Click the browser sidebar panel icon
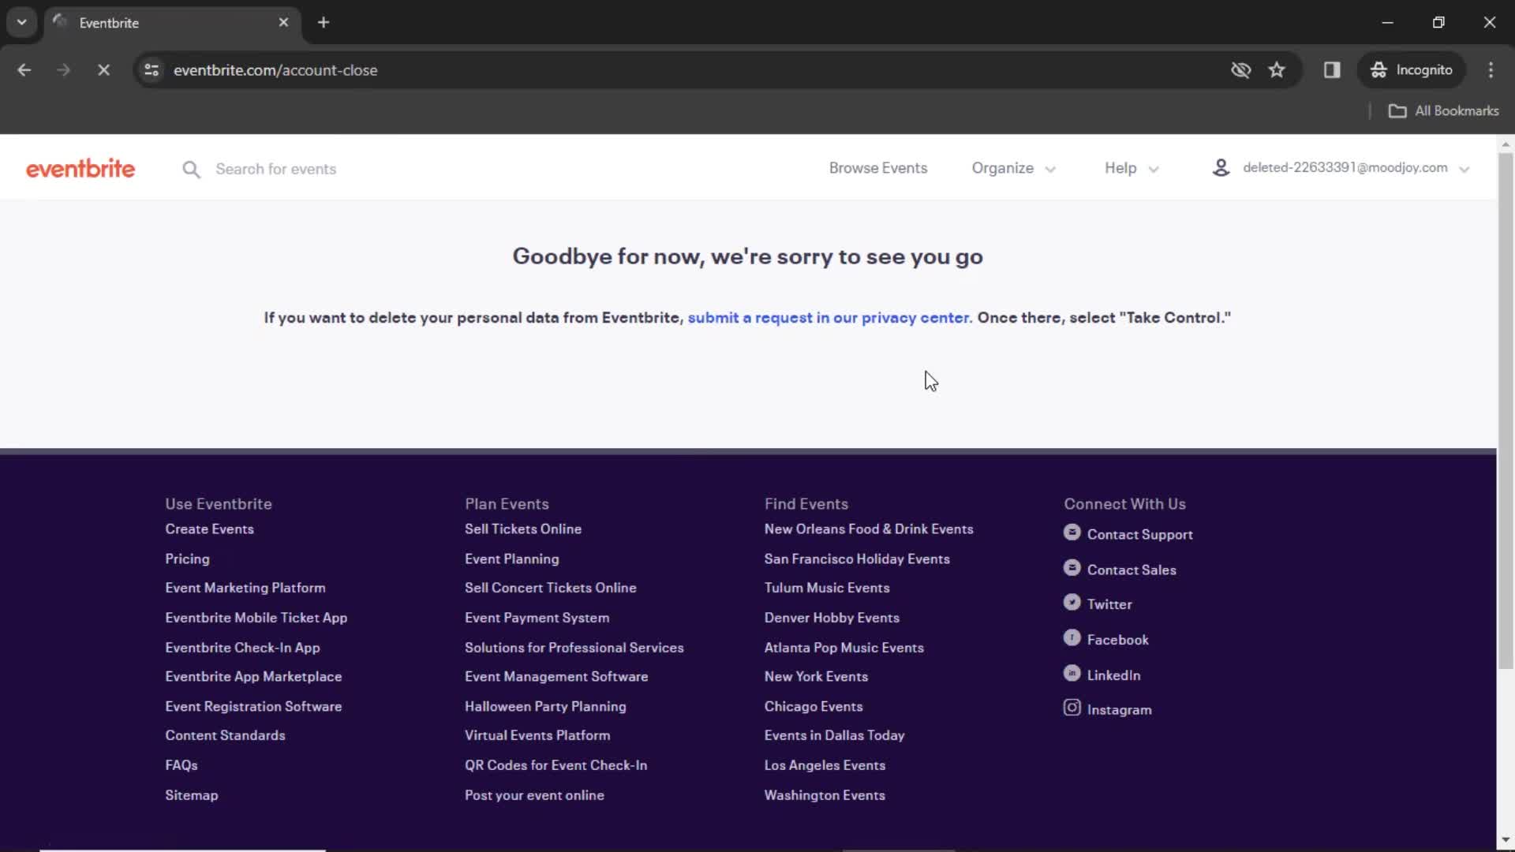The width and height of the screenshot is (1515, 852). click(1331, 69)
